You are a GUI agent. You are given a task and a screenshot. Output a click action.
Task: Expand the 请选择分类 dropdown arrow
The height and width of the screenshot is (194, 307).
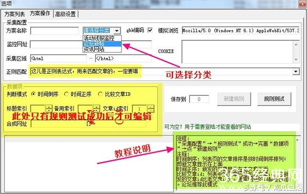click(117, 31)
